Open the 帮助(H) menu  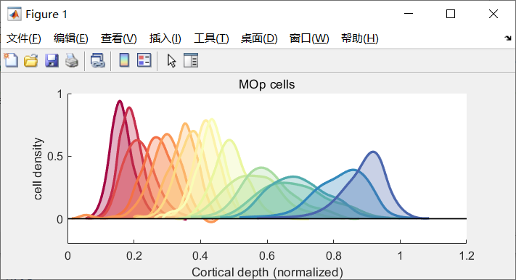tap(360, 38)
